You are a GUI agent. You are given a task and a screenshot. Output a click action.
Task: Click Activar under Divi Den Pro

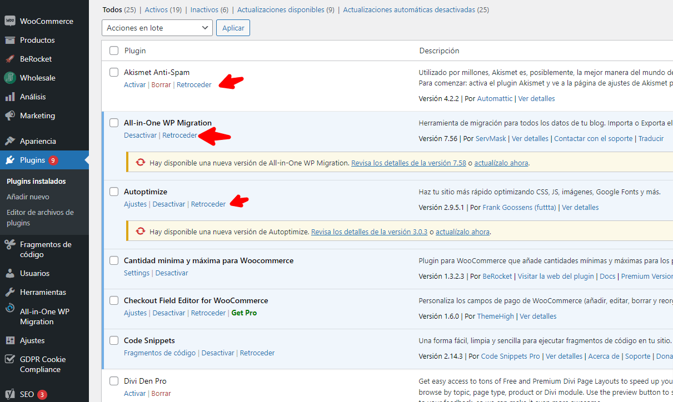(134, 394)
